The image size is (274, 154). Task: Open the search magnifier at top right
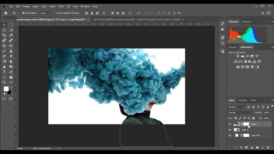click(x=262, y=13)
